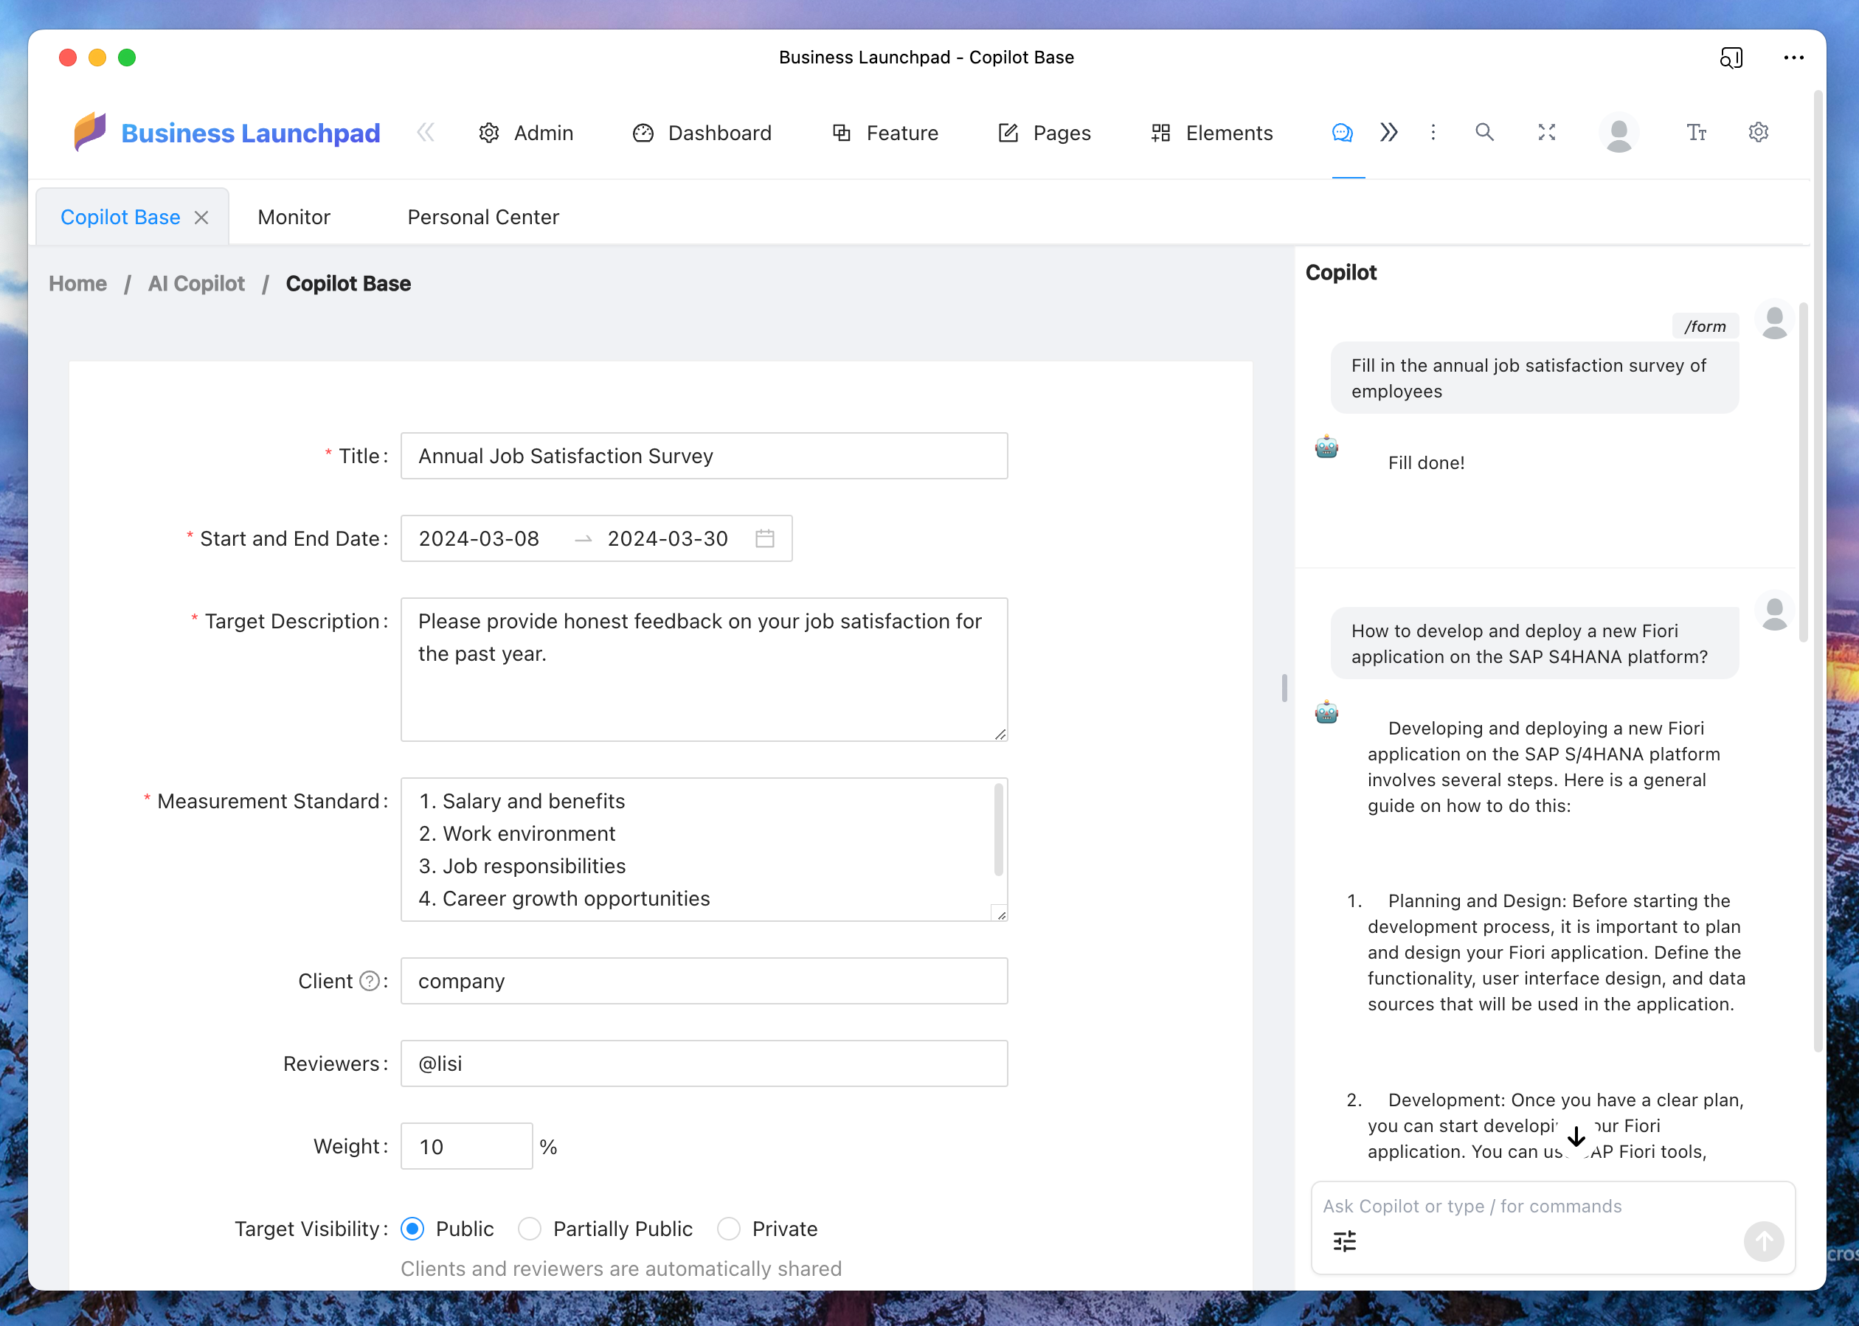This screenshot has height=1326, width=1859.
Task: Select Public target visibility radio button
Action: 412,1229
